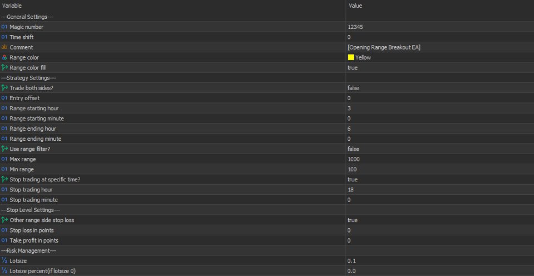Click the integer icon beside Stop loss in points
Viewport: 534px width, 276px height.
[4, 230]
